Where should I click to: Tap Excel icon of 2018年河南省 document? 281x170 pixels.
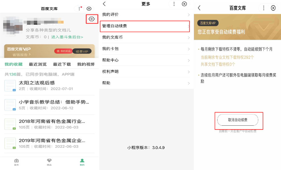coord(10,124)
